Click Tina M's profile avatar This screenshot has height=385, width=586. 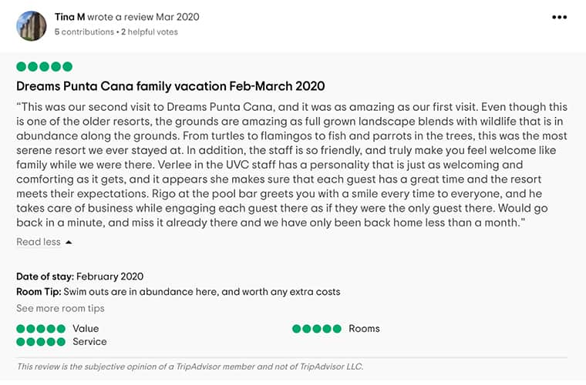[x=31, y=25]
